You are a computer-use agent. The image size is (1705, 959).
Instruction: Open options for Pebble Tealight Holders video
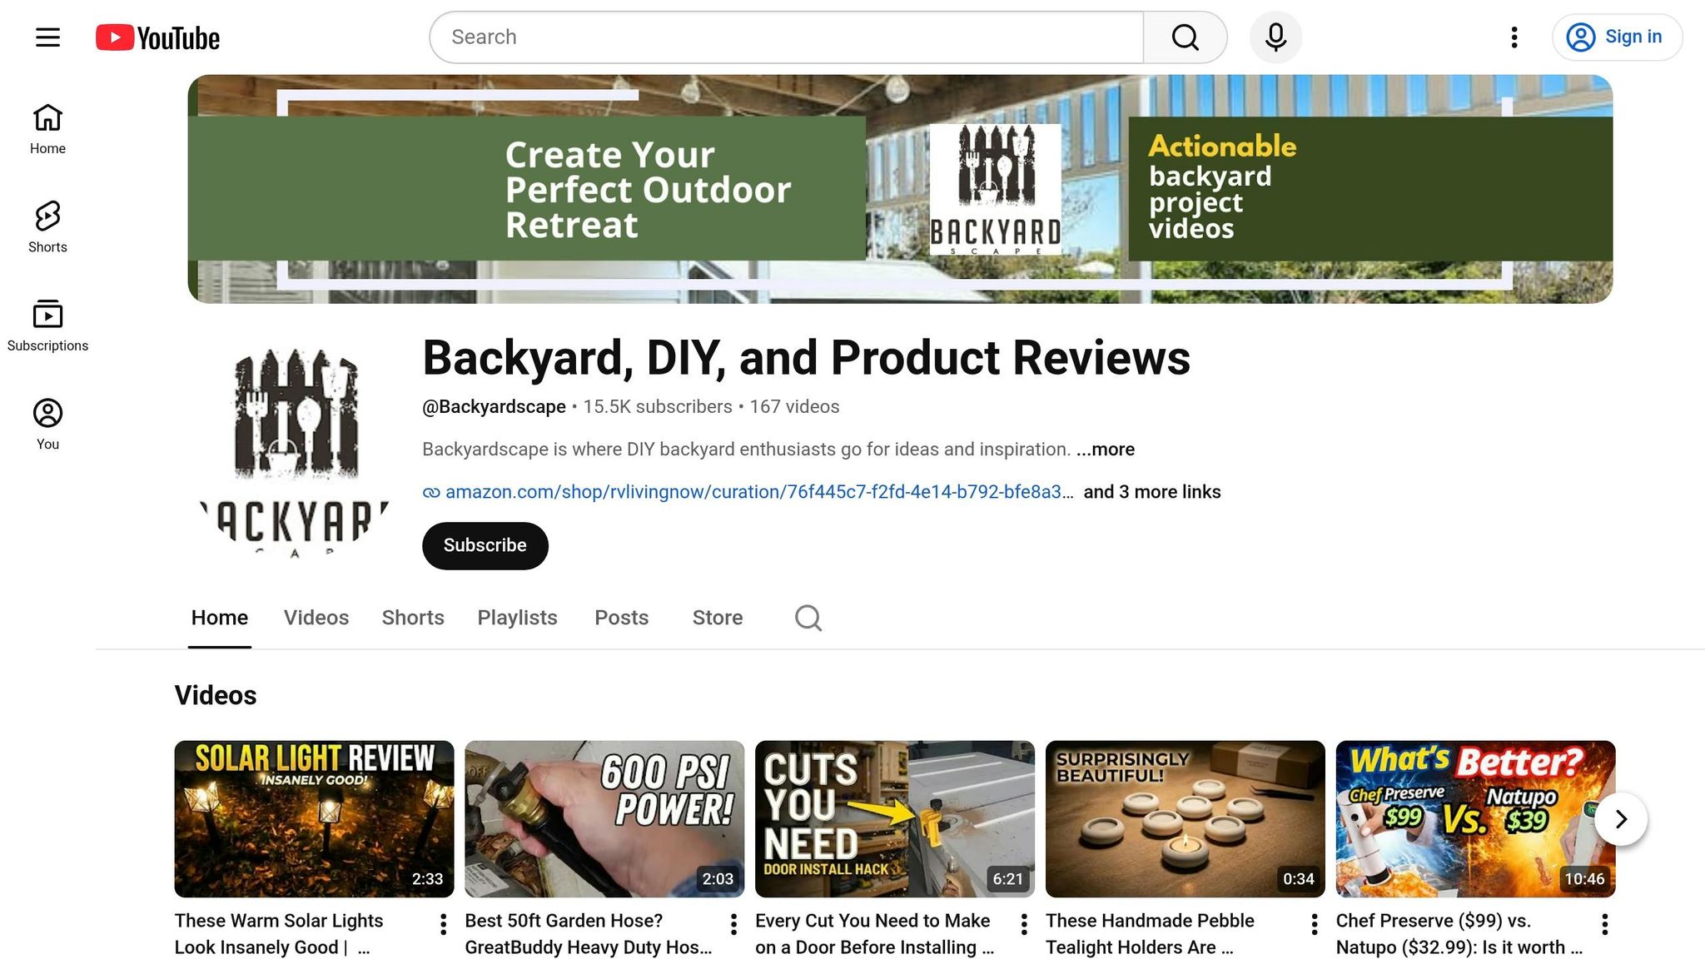click(x=1314, y=924)
